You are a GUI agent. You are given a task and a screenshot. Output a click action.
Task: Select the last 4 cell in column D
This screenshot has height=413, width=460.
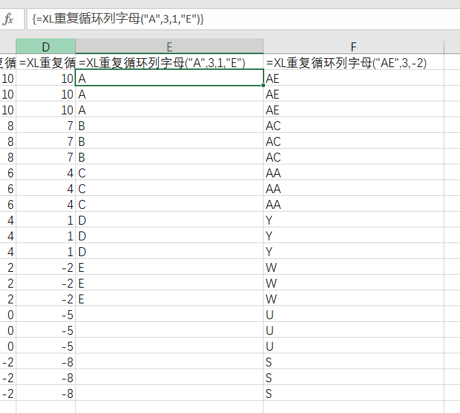tap(46, 204)
